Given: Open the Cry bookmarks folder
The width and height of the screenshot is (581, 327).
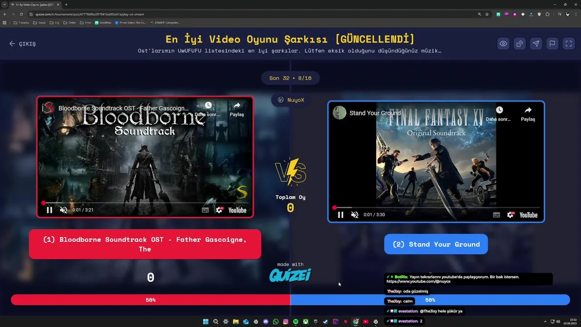Looking at the screenshot, I should tap(54, 22).
